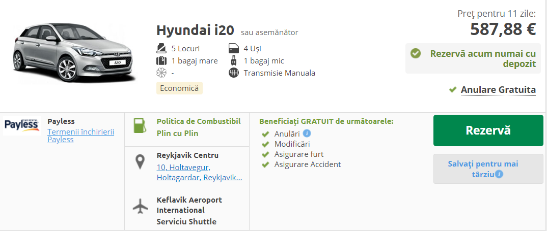Open the 10, Holtavegur address link
Viewport: 547px width, 231px height.
click(199, 173)
